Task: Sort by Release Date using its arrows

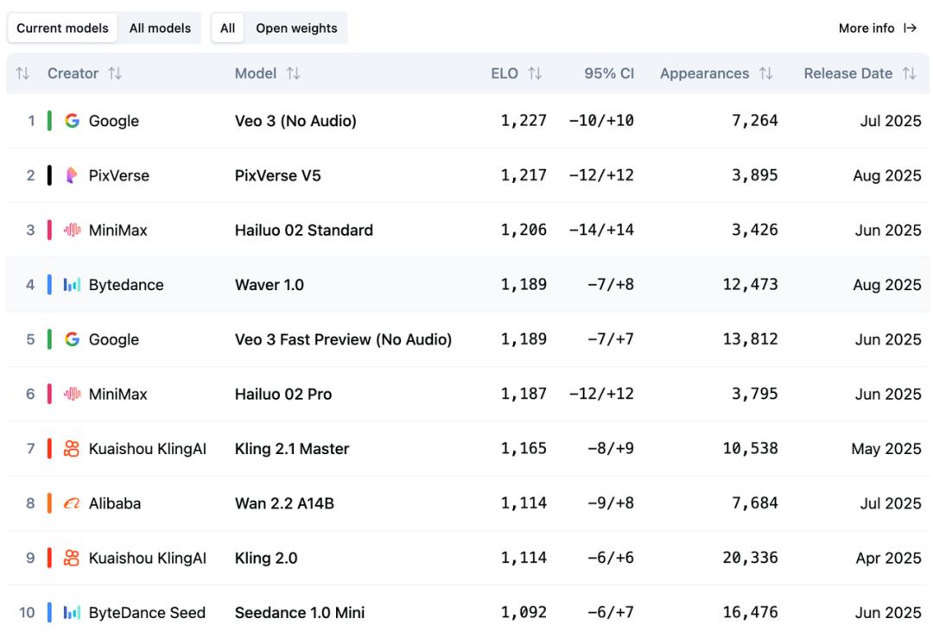Action: (x=909, y=73)
